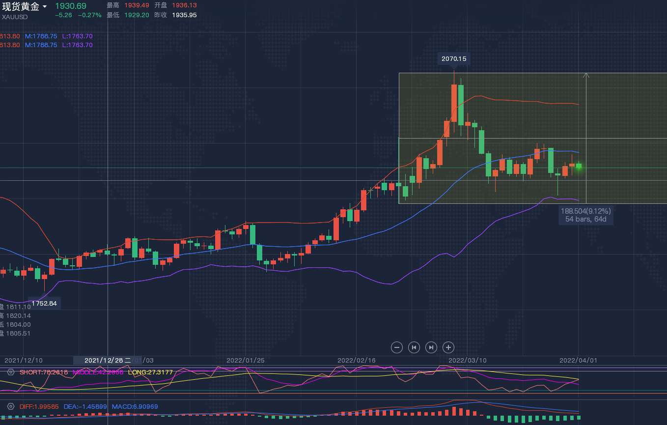Screen dimensions: 667x425
Task: Jump to the earliest bars with skip-back icon
Action: (414, 347)
